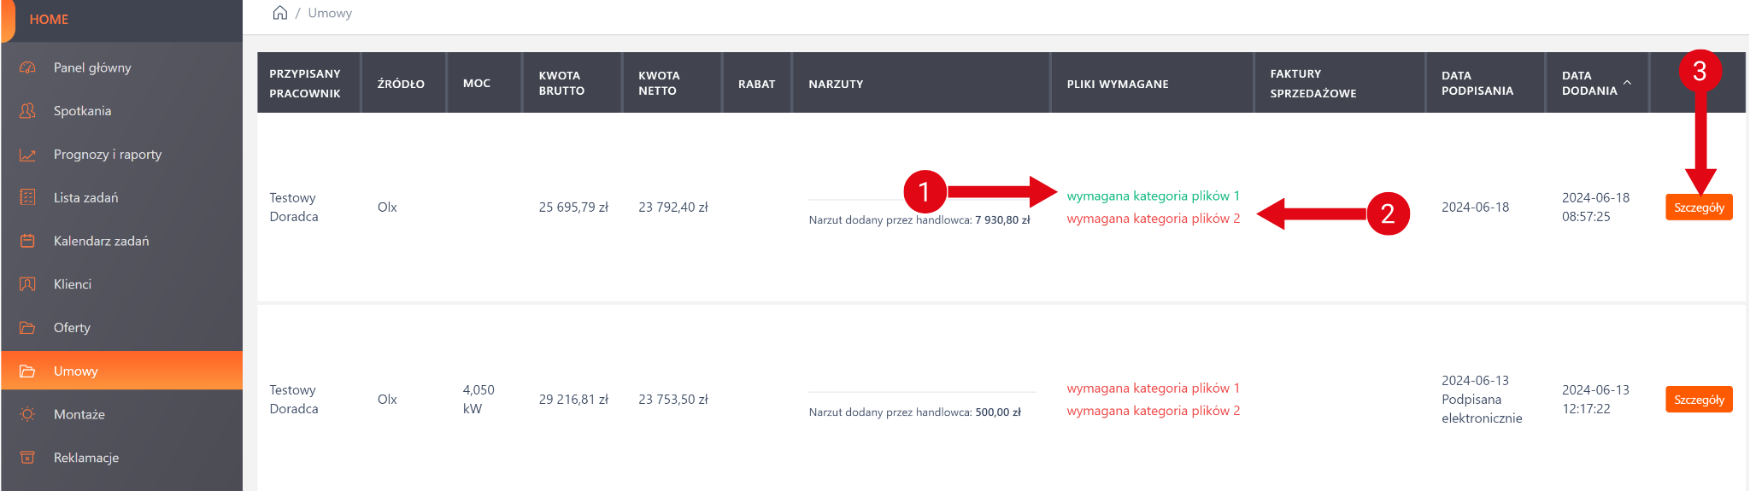Open Szczegóły for the 2024-06-18 contract
This screenshot has width=1750, height=491.
(1699, 208)
